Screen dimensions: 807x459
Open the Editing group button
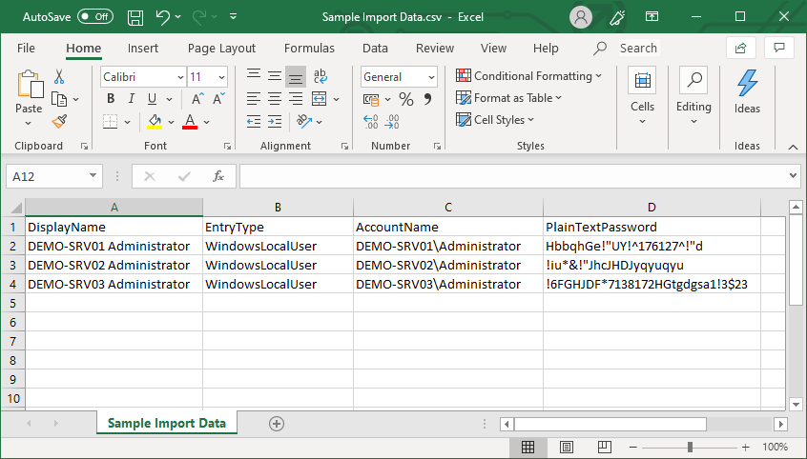click(x=693, y=96)
